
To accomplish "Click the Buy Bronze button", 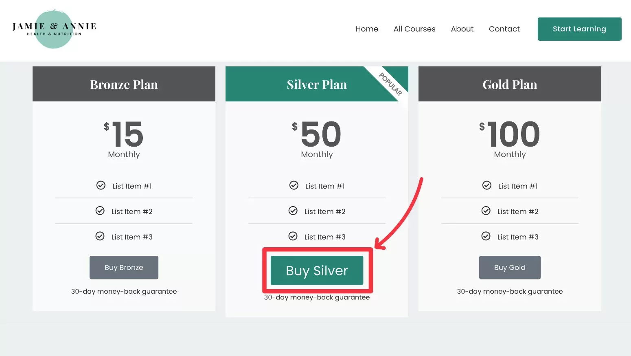I will pyautogui.click(x=124, y=268).
